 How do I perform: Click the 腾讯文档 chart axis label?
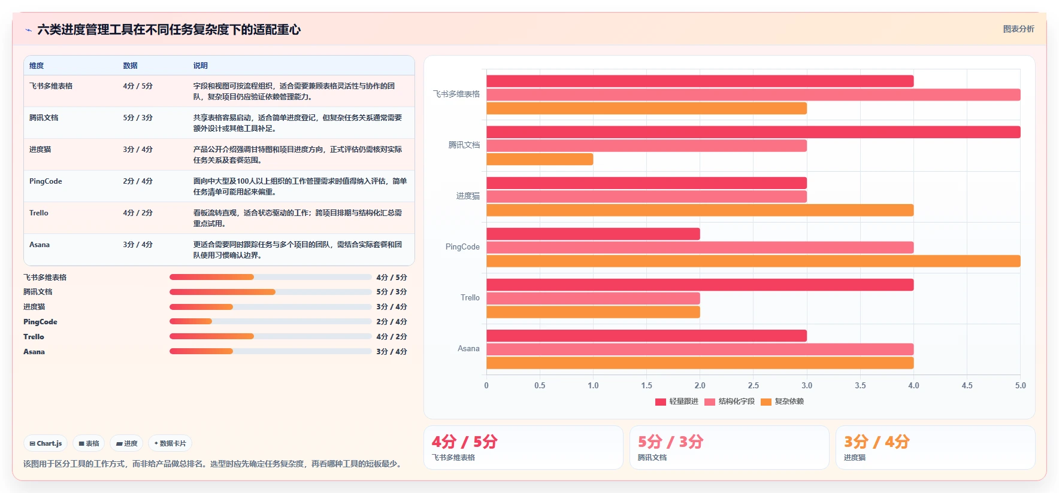coord(464,145)
